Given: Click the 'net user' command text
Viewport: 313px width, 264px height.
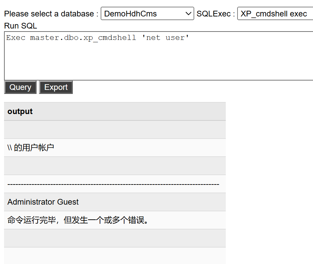Looking at the screenshot, I should 166,38.
